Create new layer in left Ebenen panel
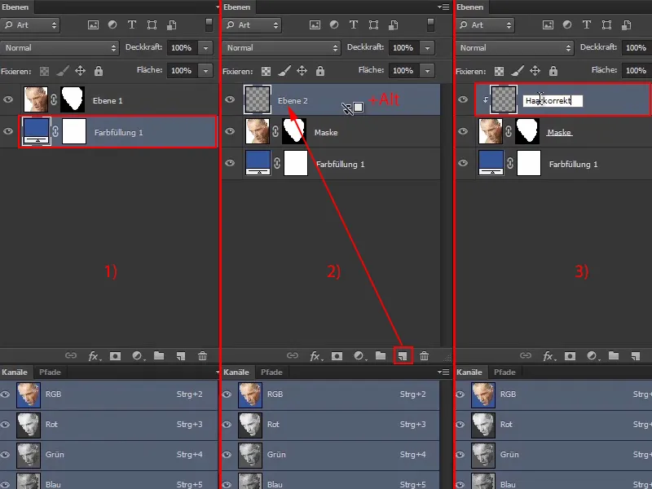Viewport: 652px width, 489px height. click(x=180, y=356)
